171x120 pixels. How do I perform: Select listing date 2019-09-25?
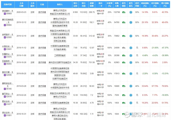pos(21,74)
